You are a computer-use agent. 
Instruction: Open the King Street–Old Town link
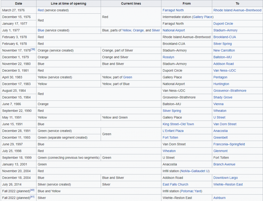click(x=178, y=124)
